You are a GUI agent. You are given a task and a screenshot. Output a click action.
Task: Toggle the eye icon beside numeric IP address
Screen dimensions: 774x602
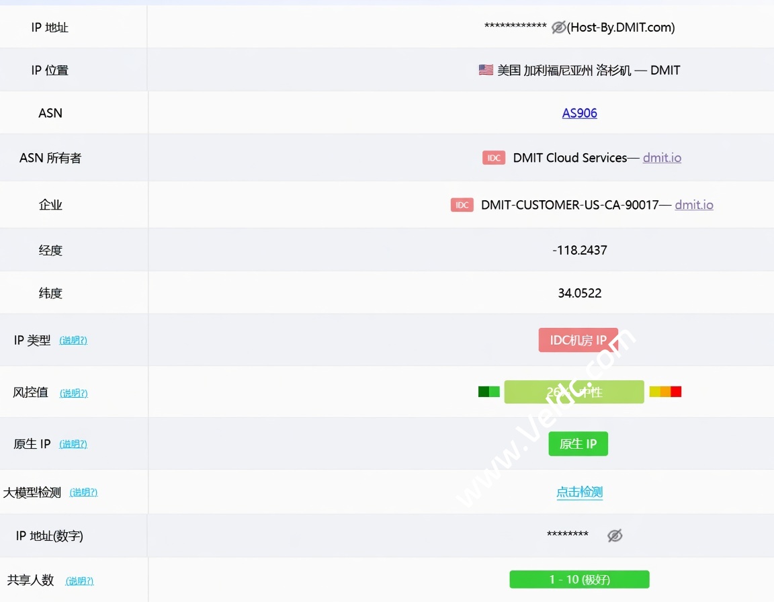pyautogui.click(x=614, y=535)
